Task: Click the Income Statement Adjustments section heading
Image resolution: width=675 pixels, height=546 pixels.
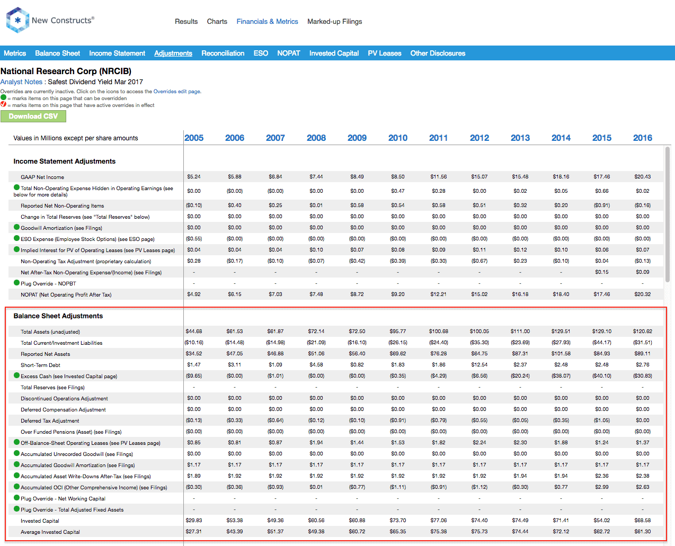Action: coord(65,162)
